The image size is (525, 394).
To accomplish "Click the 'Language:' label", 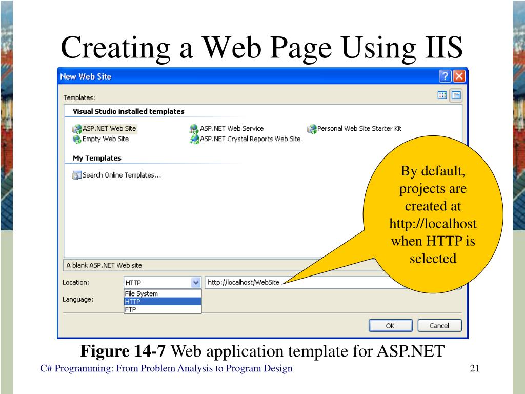I will coord(78,299).
